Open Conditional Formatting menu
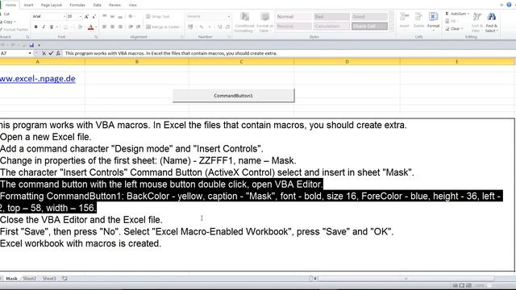The image size is (516, 290). click(244, 23)
